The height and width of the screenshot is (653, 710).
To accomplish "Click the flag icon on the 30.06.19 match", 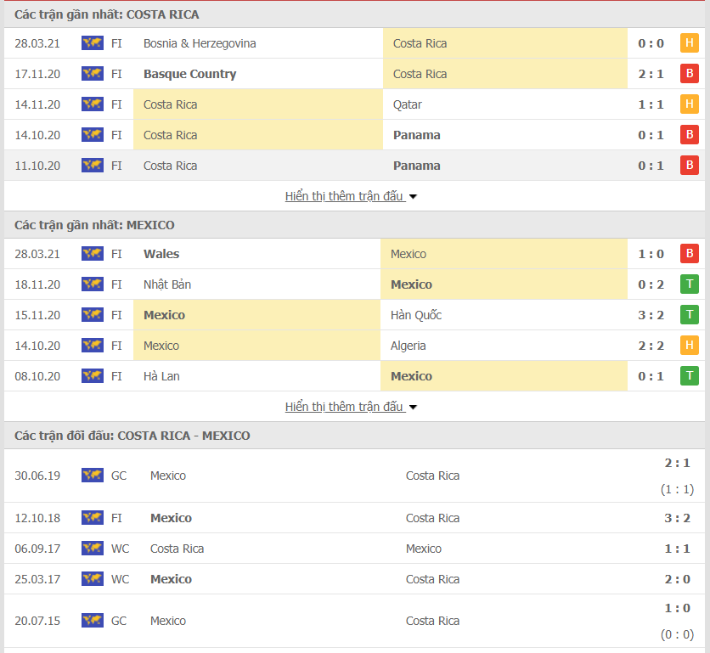I will point(93,476).
